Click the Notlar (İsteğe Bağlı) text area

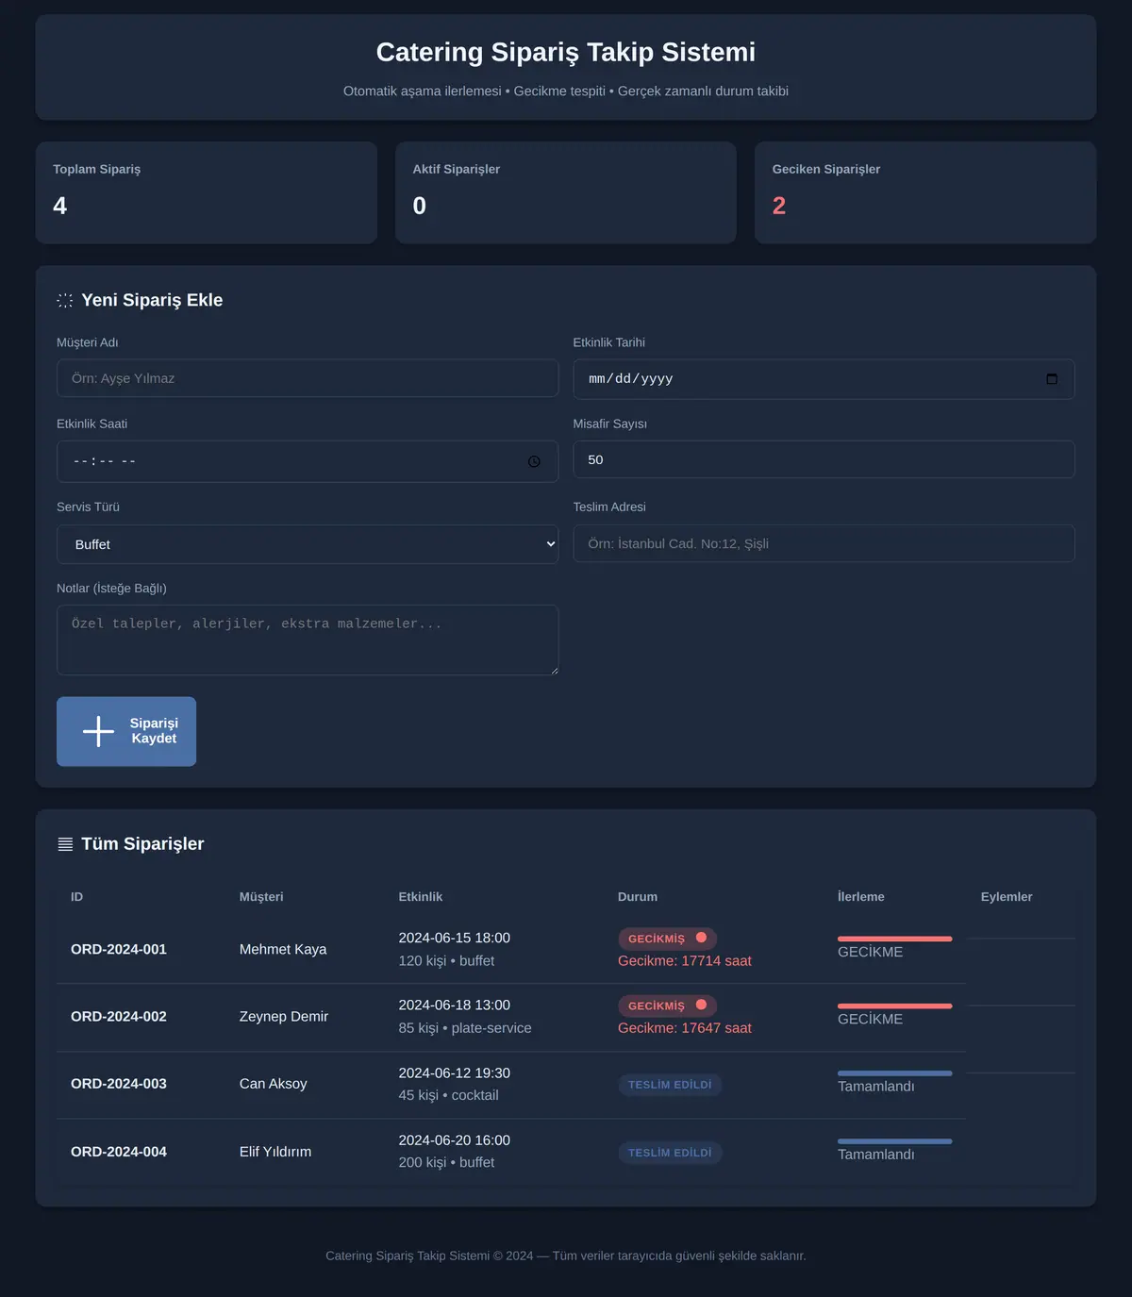pos(308,640)
